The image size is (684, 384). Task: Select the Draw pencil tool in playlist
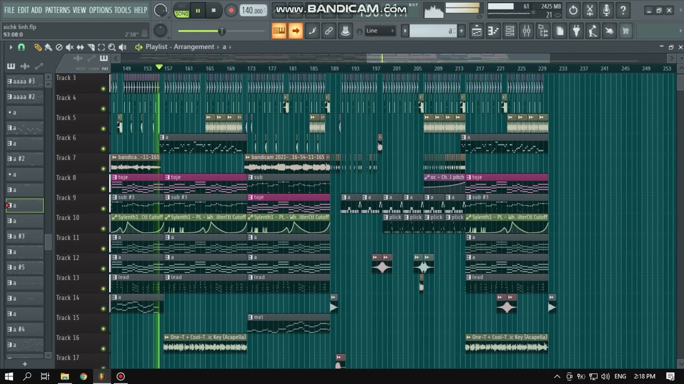38,47
